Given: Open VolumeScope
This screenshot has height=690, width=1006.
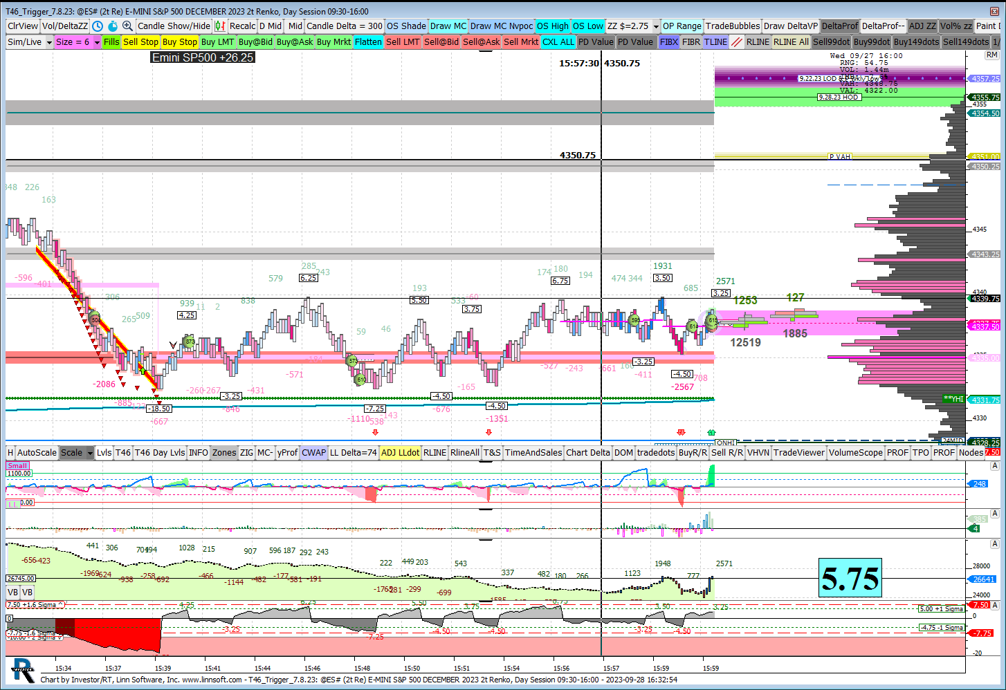Looking at the screenshot, I should tap(856, 452).
